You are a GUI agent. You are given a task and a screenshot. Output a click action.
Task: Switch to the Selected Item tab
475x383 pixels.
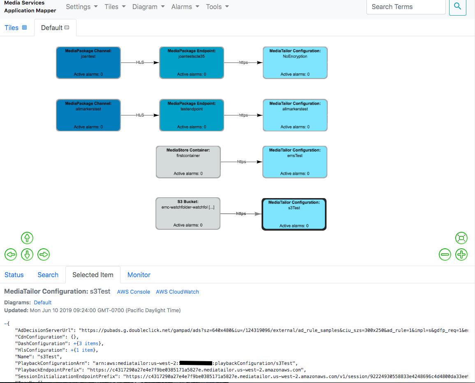point(93,275)
